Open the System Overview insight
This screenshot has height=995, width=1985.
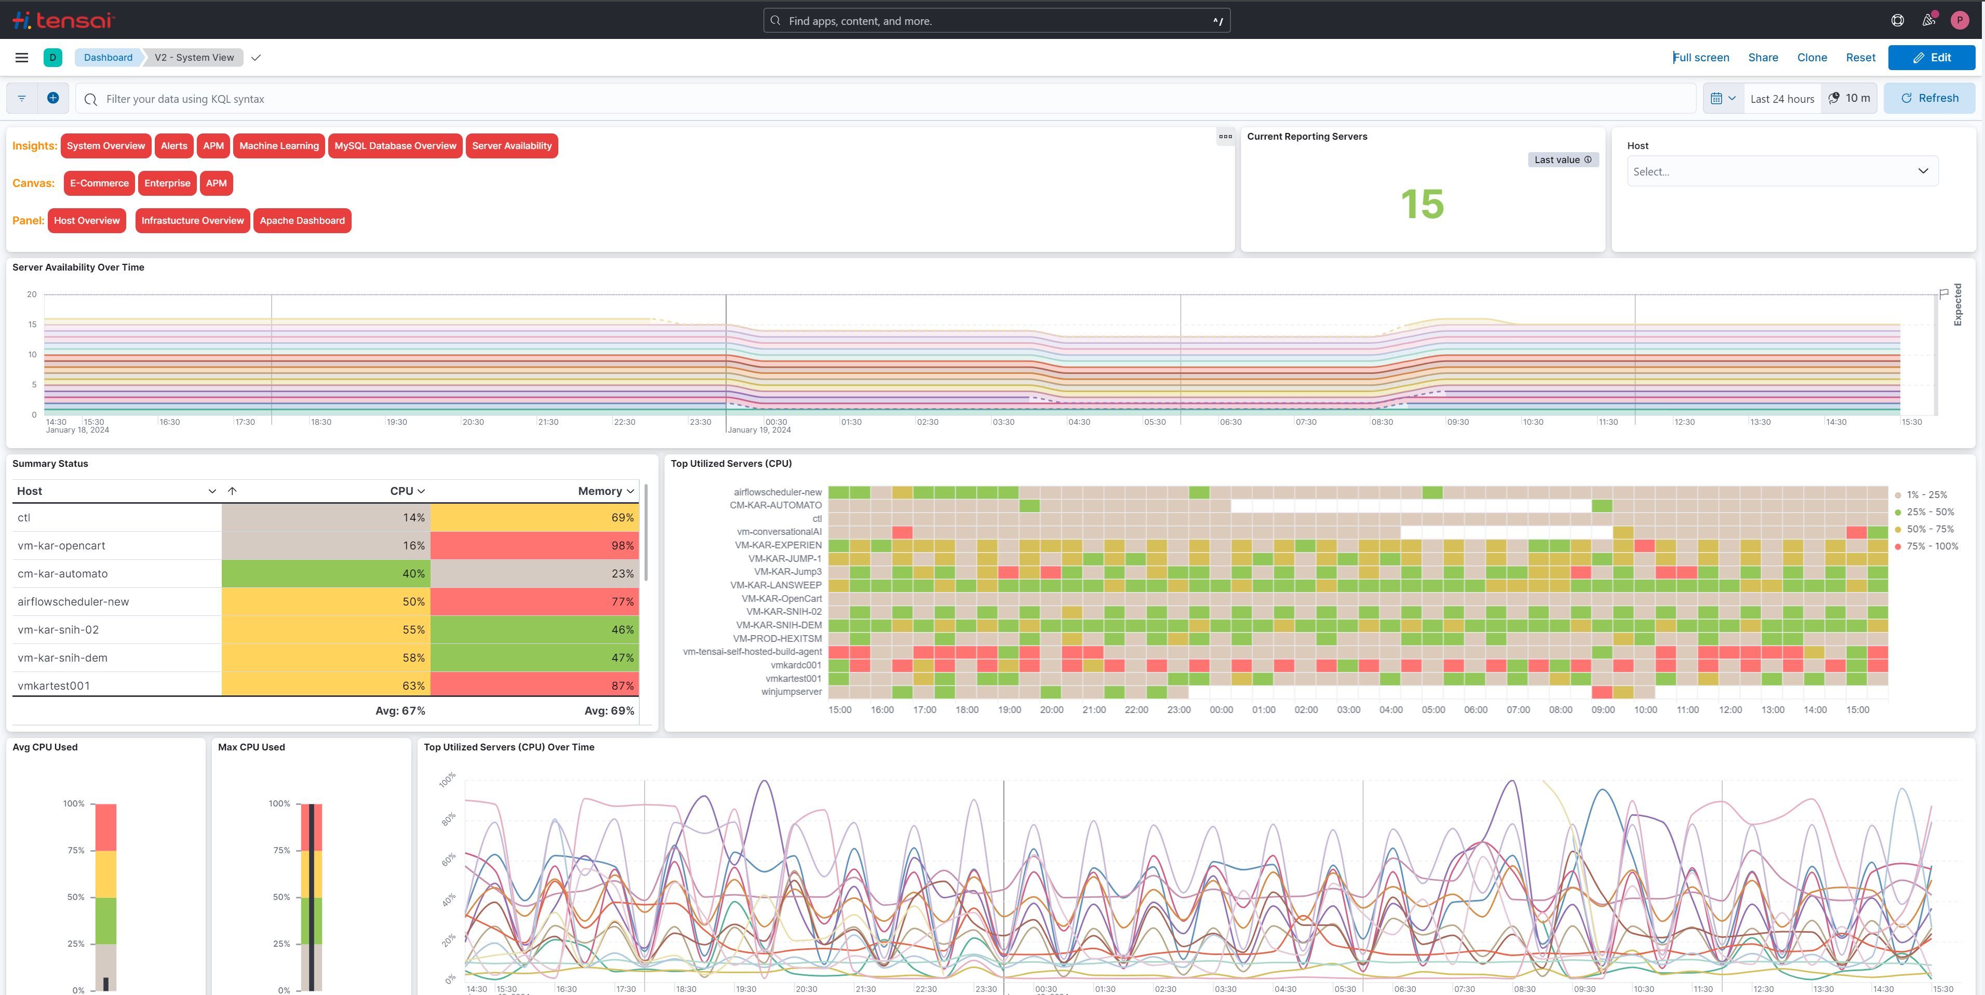tap(105, 145)
